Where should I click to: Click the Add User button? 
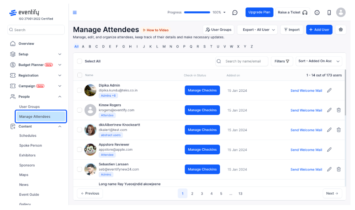(x=319, y=30)
